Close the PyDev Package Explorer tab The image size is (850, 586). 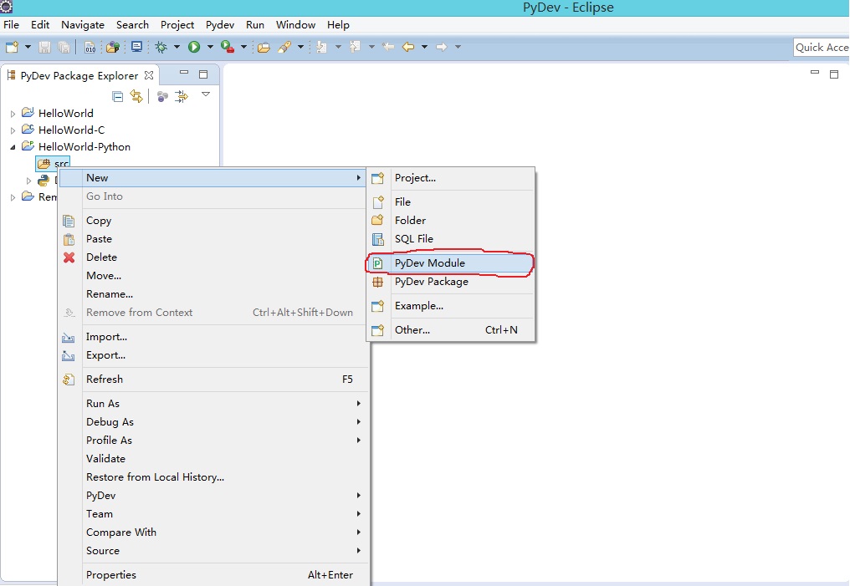(149, 75)
